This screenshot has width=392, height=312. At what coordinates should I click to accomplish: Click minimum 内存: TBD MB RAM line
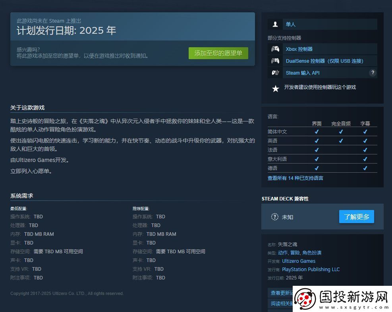(32, 234)
